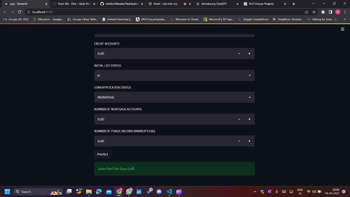The height and width of the screenshot is (197, 350).
Task: Open the Streamlit hamburger menu
Action: tap(342, 29)
